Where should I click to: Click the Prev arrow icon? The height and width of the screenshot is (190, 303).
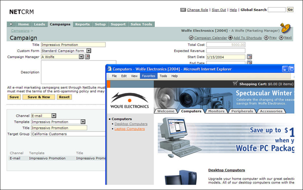tap(266, 37)
